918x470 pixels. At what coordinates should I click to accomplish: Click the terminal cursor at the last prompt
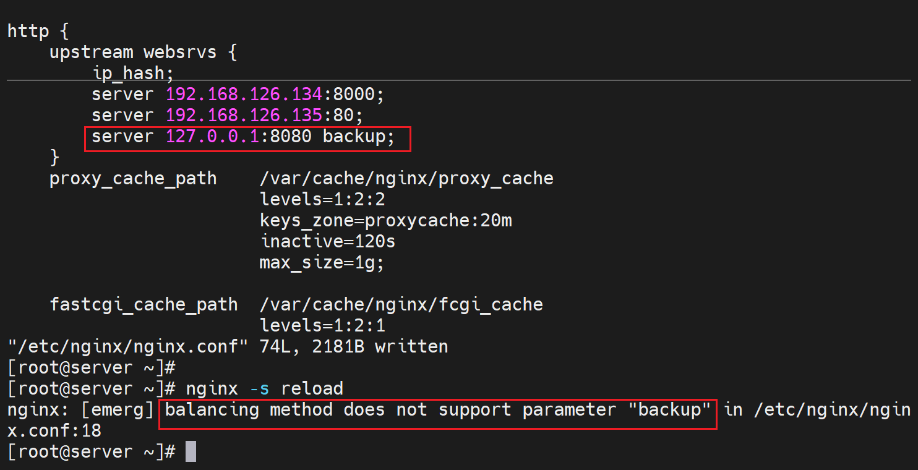[x=191, y=451]
